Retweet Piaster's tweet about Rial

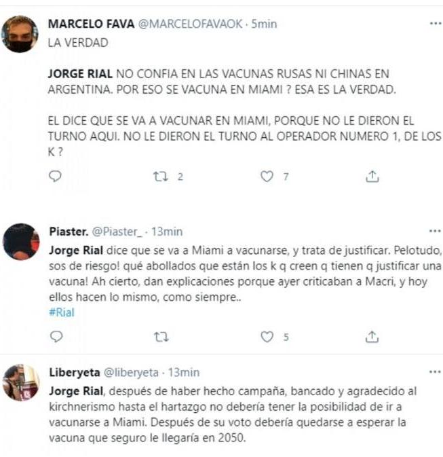coord(161,337)
